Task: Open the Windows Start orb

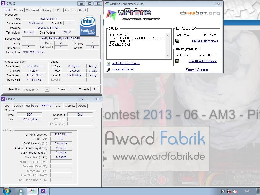Action: 7,191
